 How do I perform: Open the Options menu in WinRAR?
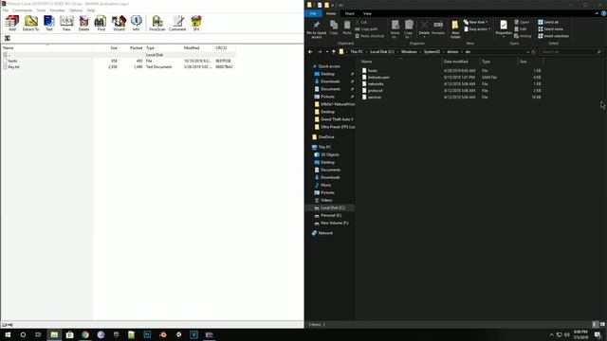point(76,10)
